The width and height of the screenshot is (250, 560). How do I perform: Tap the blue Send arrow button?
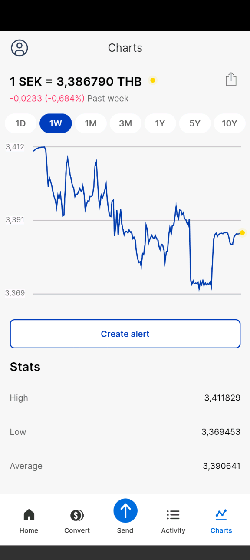click(x=125, y=510)
